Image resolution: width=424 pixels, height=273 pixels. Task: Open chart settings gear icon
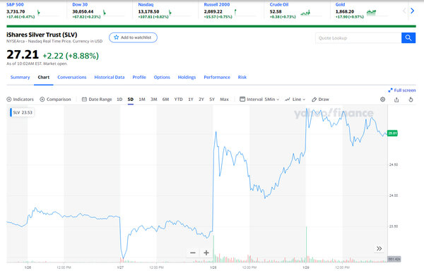[x=382, y=99]
